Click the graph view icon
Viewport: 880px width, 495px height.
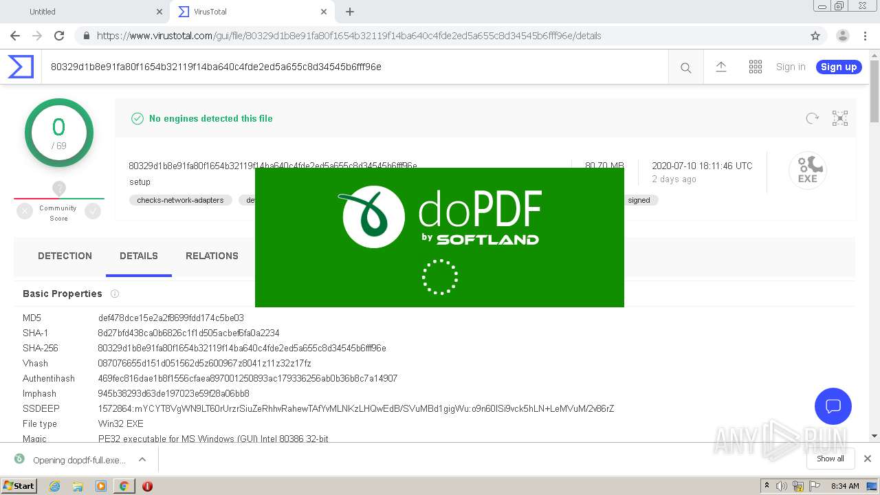coord(840,118)
